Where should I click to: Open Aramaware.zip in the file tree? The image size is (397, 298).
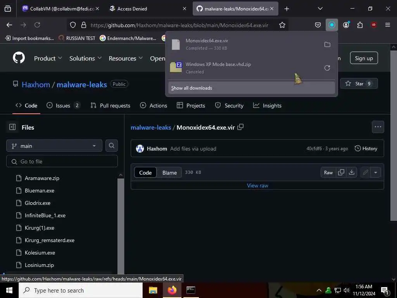click(x=42, y=178)
